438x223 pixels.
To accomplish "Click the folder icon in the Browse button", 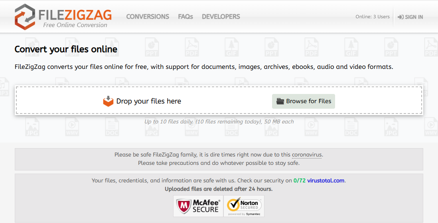I will click(280, 101).
